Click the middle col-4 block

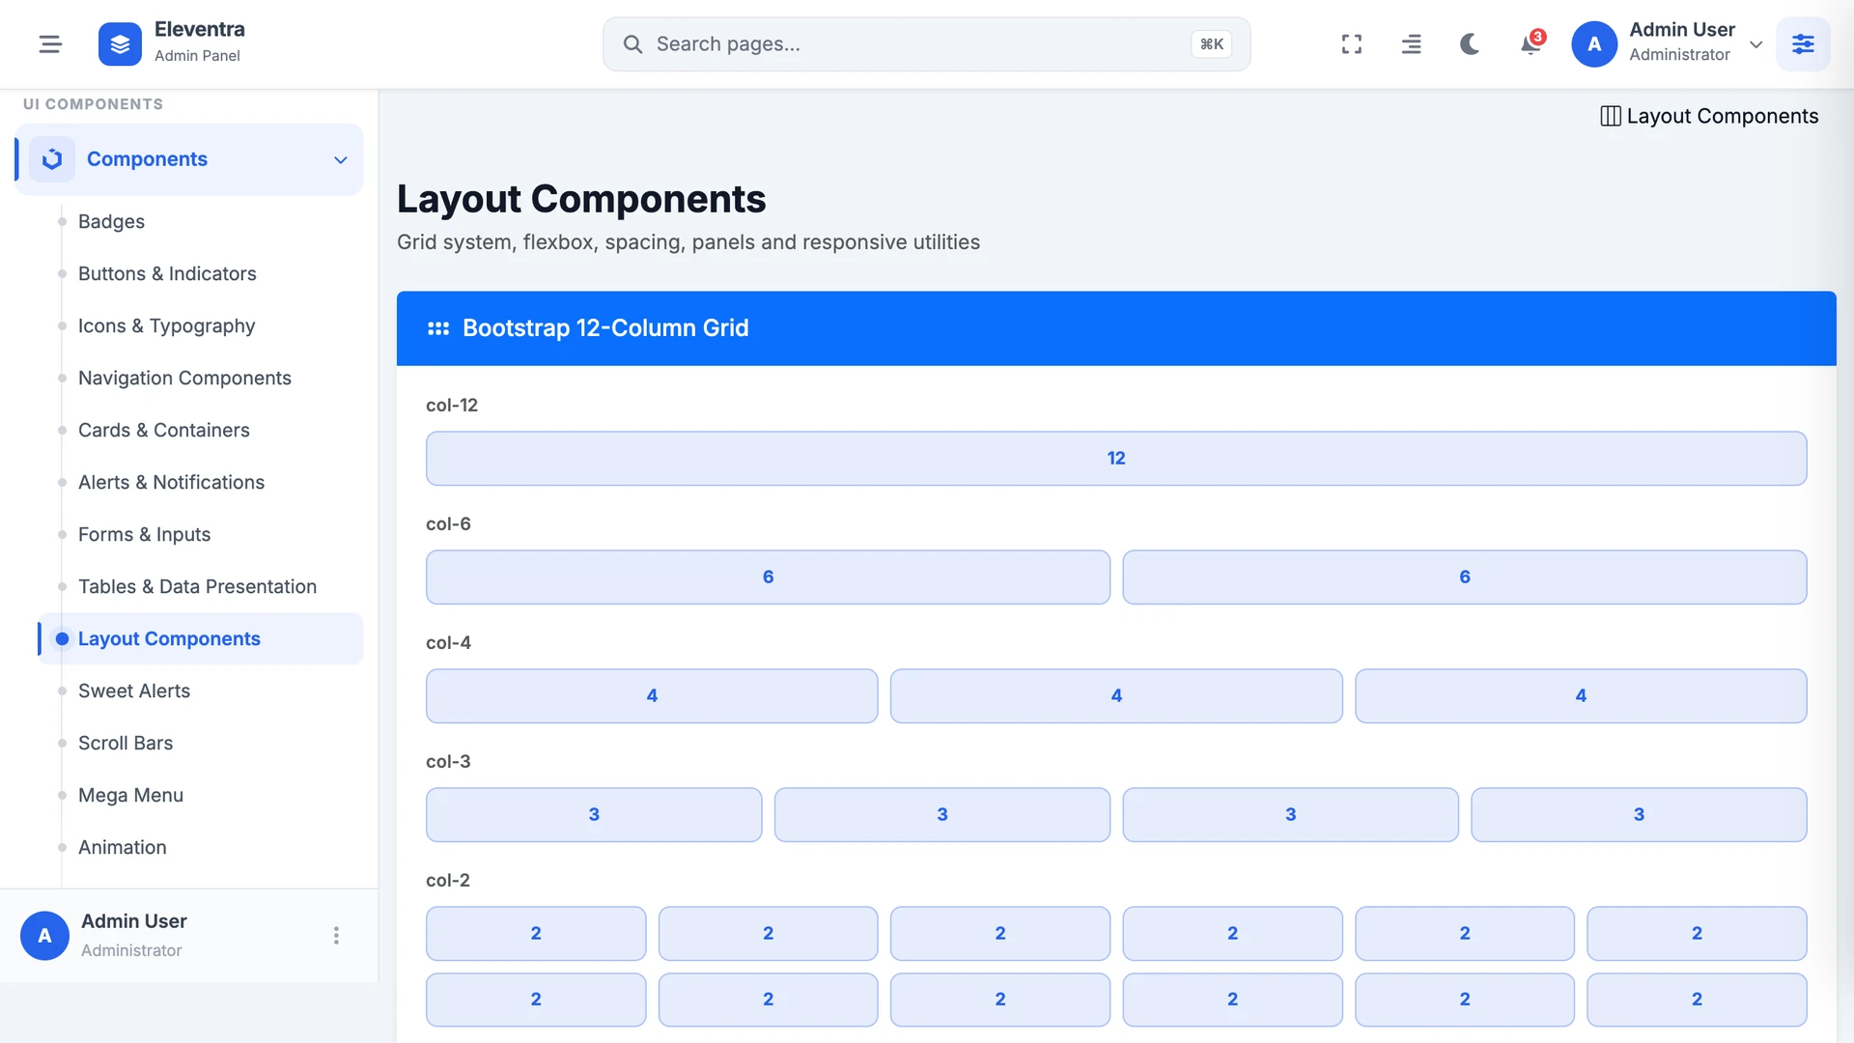click(1116, 695)
